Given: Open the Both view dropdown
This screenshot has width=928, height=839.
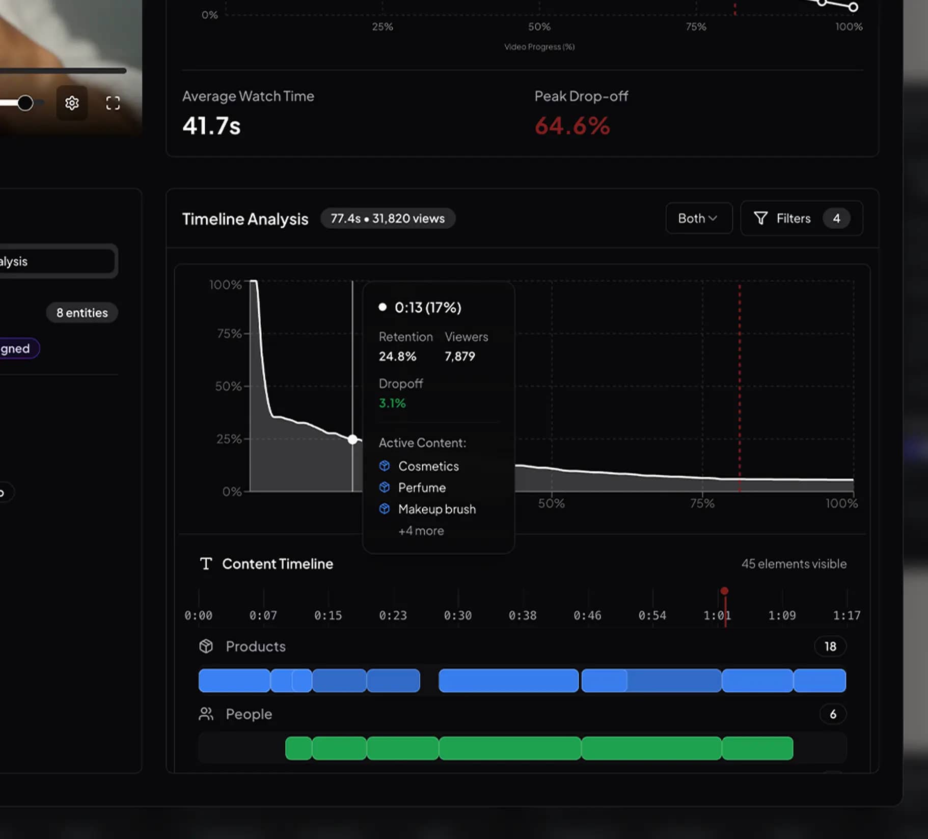Looking at the screenshot, I should point(698,218).
